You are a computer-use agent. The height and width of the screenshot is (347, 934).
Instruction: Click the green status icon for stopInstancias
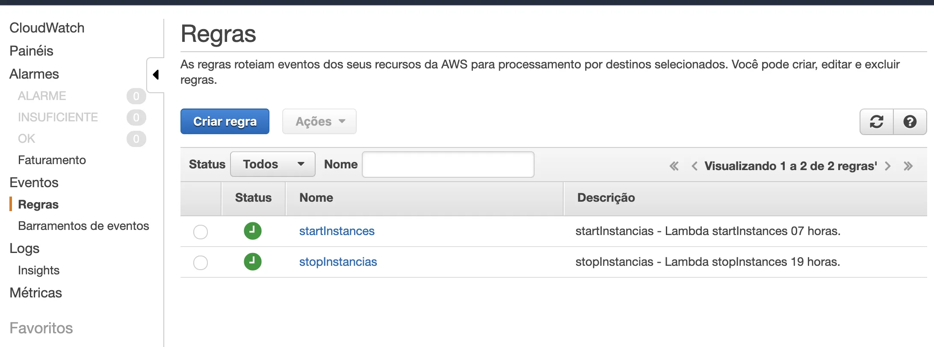click(x=253, y=262)
